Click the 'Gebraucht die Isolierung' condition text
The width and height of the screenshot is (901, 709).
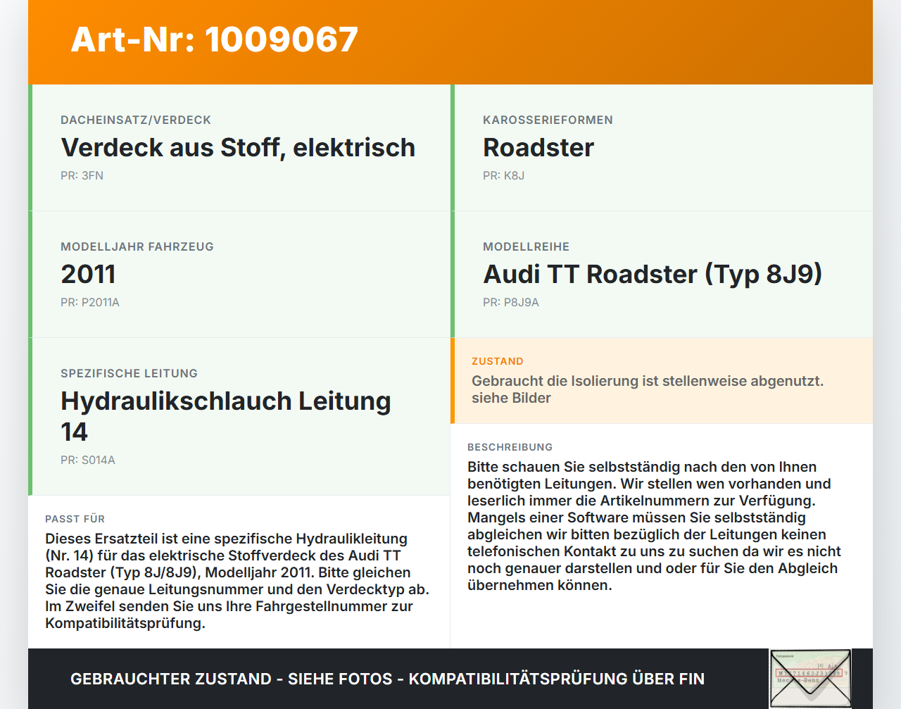(x=648, y=389)
